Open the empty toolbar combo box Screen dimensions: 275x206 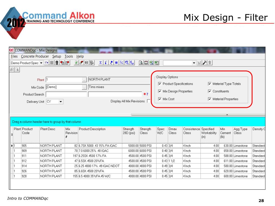tap(194, 63)
